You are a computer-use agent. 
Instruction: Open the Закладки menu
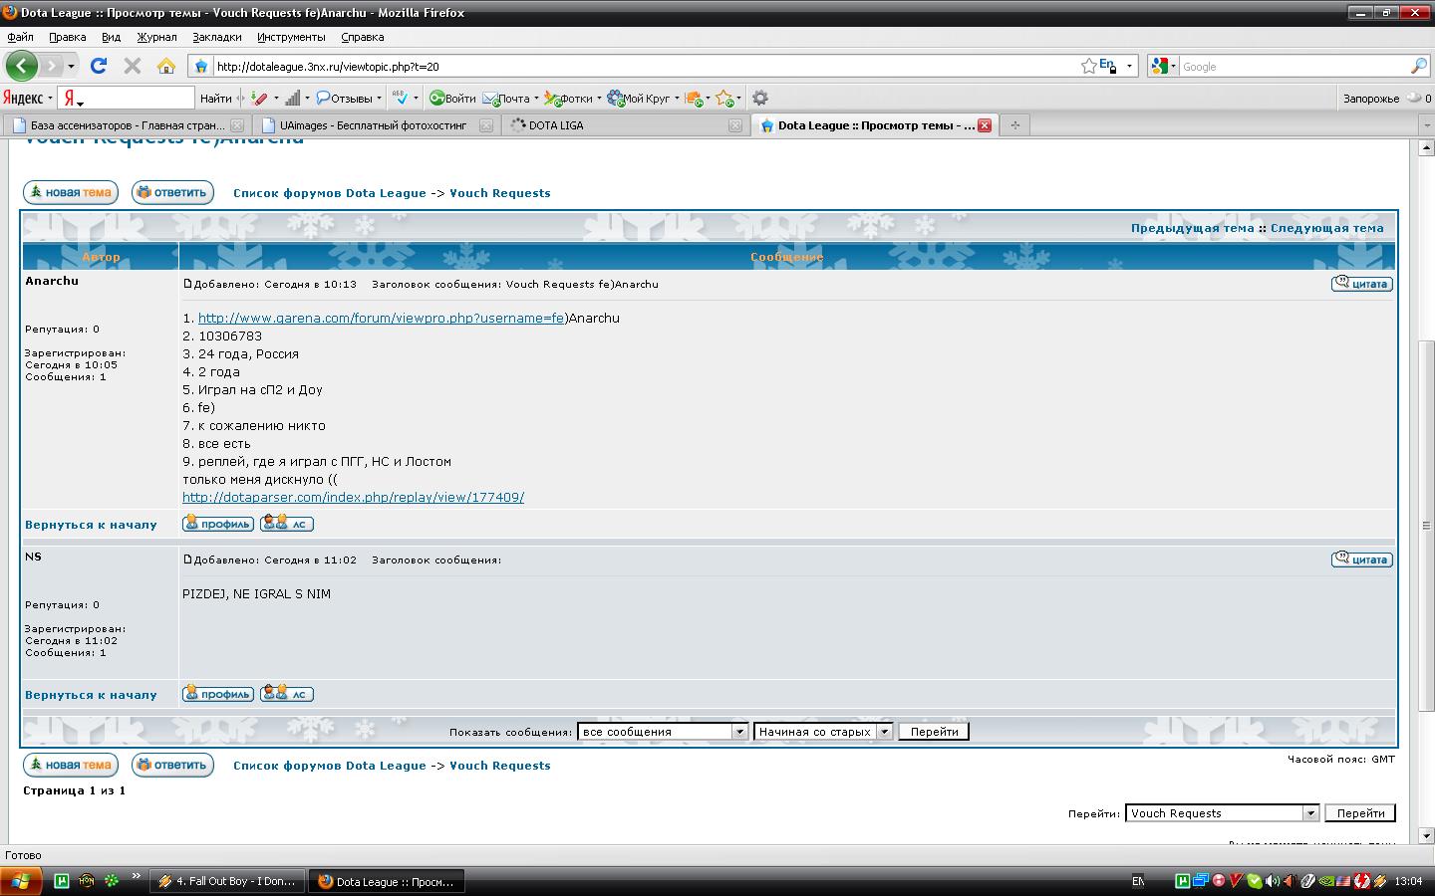[x=216, y=37]
